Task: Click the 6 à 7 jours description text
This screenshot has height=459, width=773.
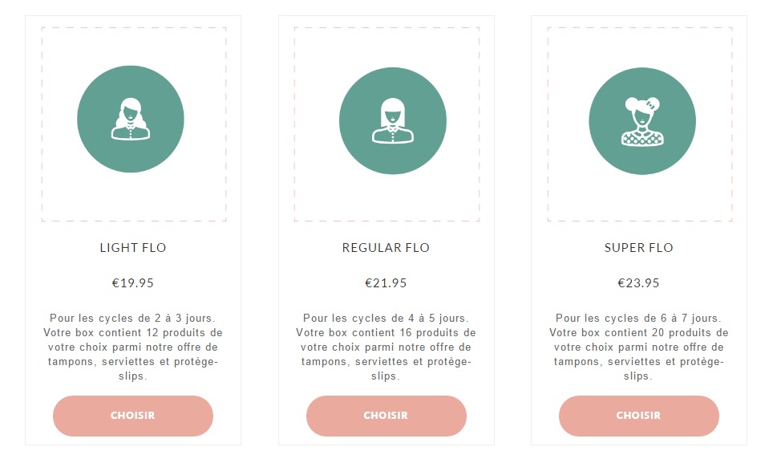Action: click(x=639, y=347)
